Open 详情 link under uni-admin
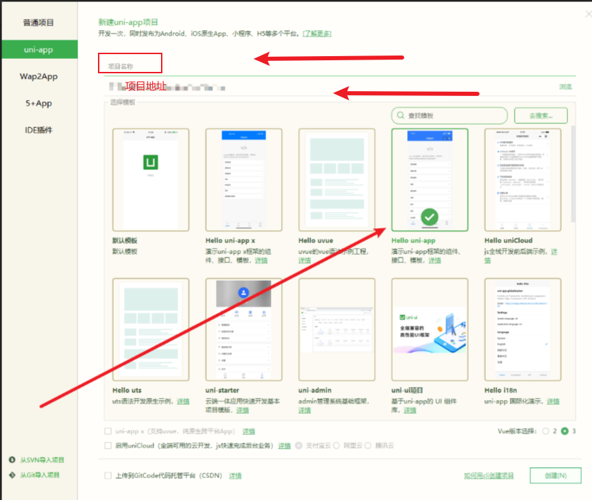592x500 pixels. 304,410
